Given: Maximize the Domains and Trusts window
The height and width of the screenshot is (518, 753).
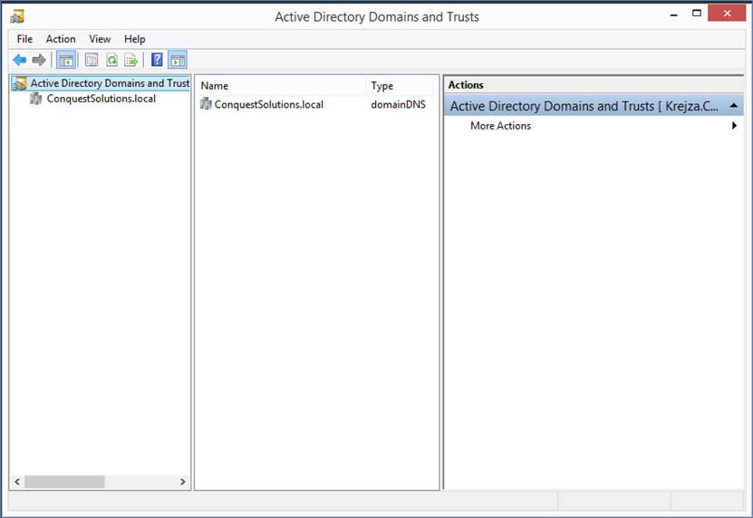Looking at the screenshot, I should coord(696,14).
